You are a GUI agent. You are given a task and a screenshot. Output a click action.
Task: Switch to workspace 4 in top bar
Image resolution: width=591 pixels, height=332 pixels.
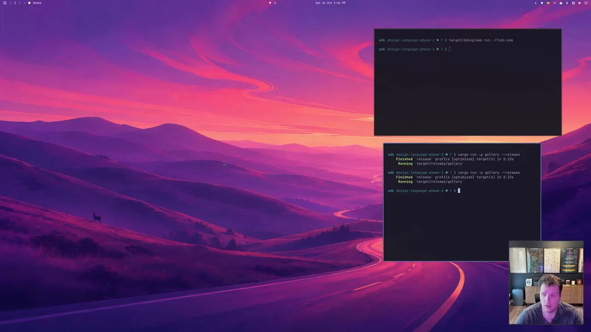(24, 3)
